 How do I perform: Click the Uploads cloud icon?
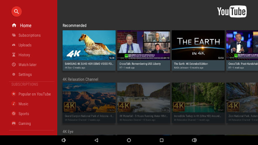click(x=14, y=45)
